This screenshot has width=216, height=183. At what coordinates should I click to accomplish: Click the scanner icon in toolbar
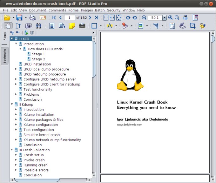[x=183, y=26]
